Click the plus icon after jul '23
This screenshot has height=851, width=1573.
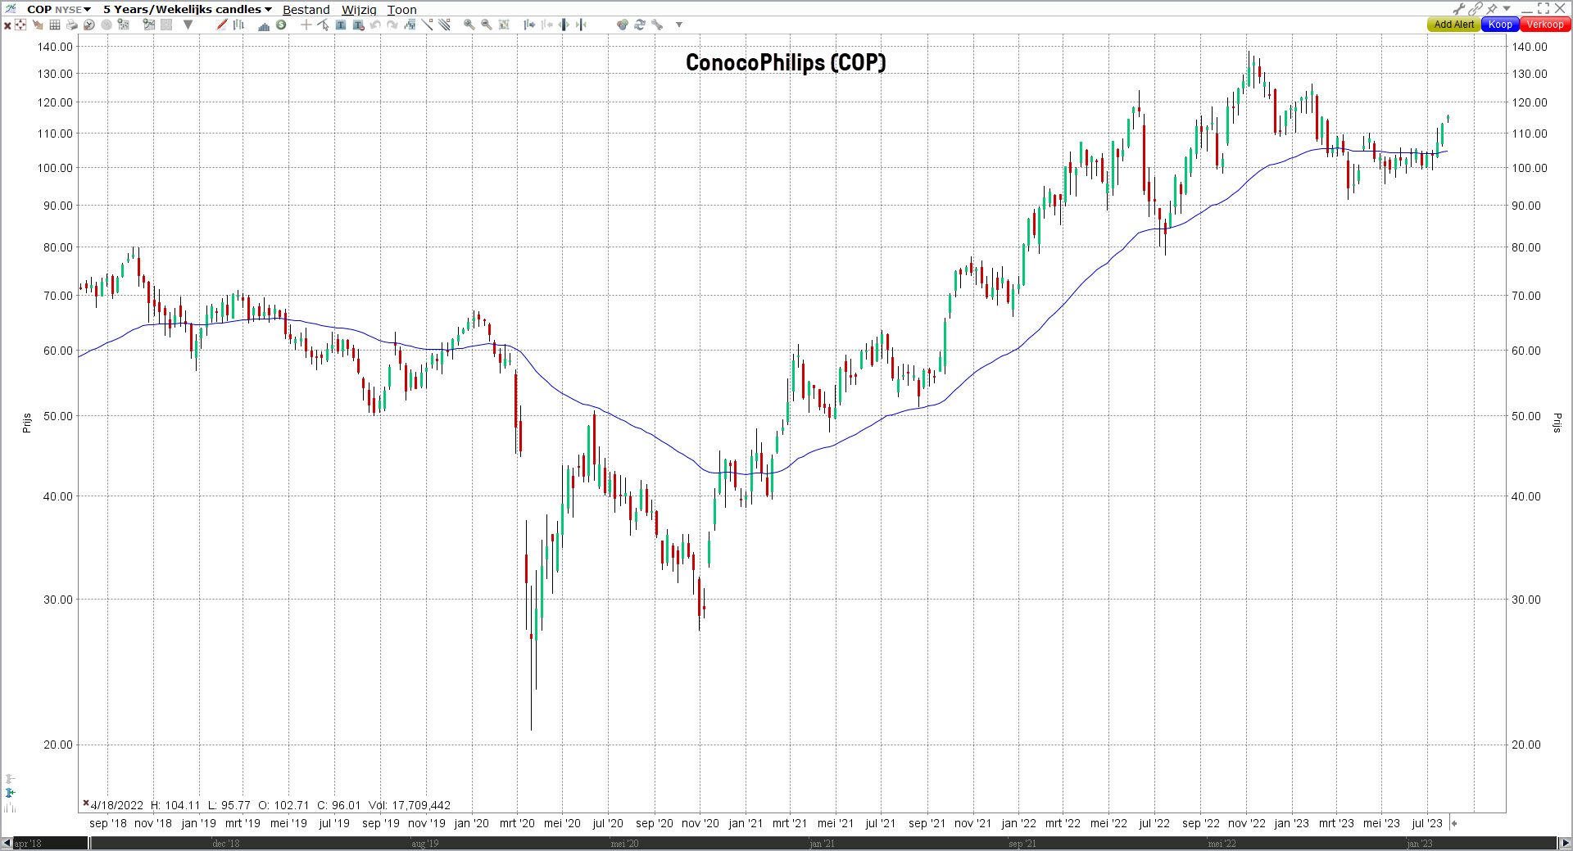coord(1454,823)
